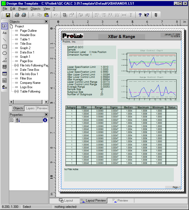This screenshot has height=210, width=189.
Task: Select Graph 2 in the Objects tree
Action: click(x=25, y=48)
